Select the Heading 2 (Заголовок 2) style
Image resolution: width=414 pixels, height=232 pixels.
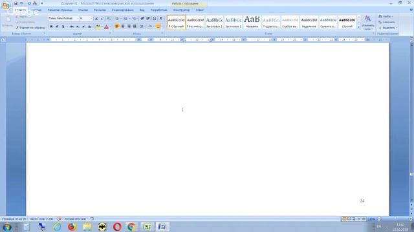click(233, 23)
